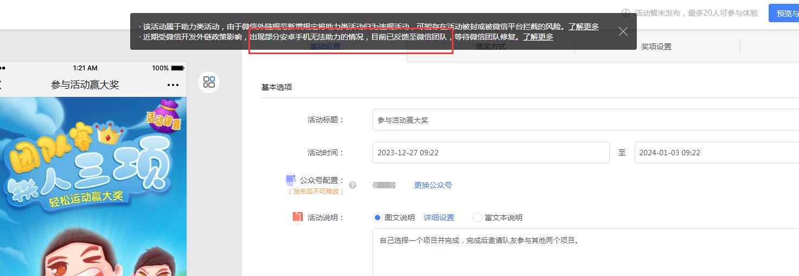Click the end time field 2024-01-03 09:22
Viewport: 799px width, 276px height.
(x=717, y=153)
